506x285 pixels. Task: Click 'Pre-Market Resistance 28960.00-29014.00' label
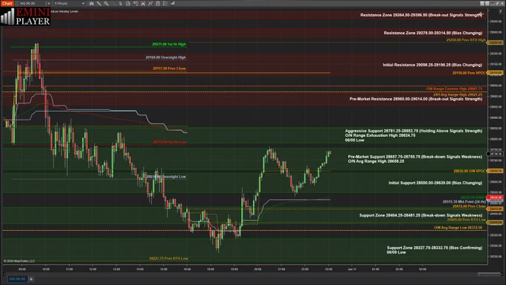tap(416, 99)
